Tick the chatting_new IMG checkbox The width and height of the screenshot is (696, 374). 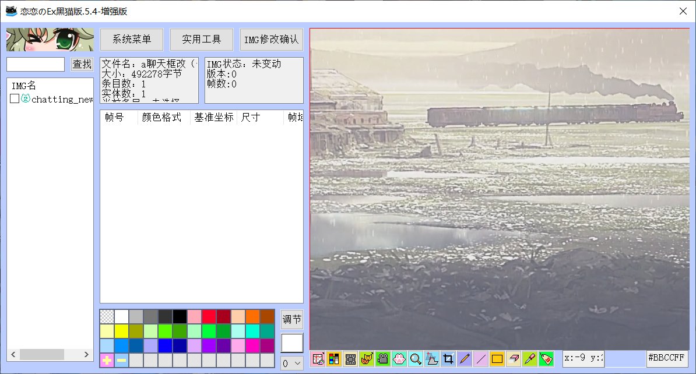click(15, 99)
